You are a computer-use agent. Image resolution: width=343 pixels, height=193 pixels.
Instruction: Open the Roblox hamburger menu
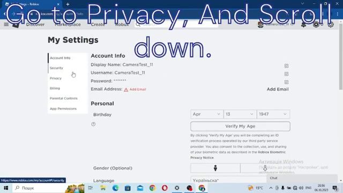pos(6,24)
